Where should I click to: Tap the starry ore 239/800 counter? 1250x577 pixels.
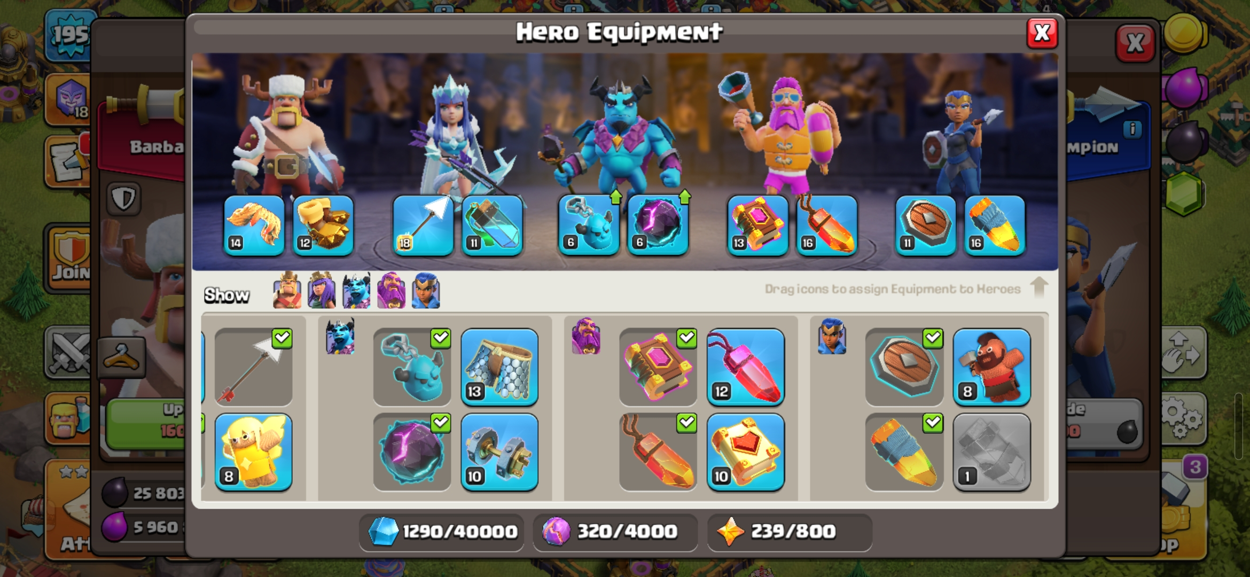(790, 532)
